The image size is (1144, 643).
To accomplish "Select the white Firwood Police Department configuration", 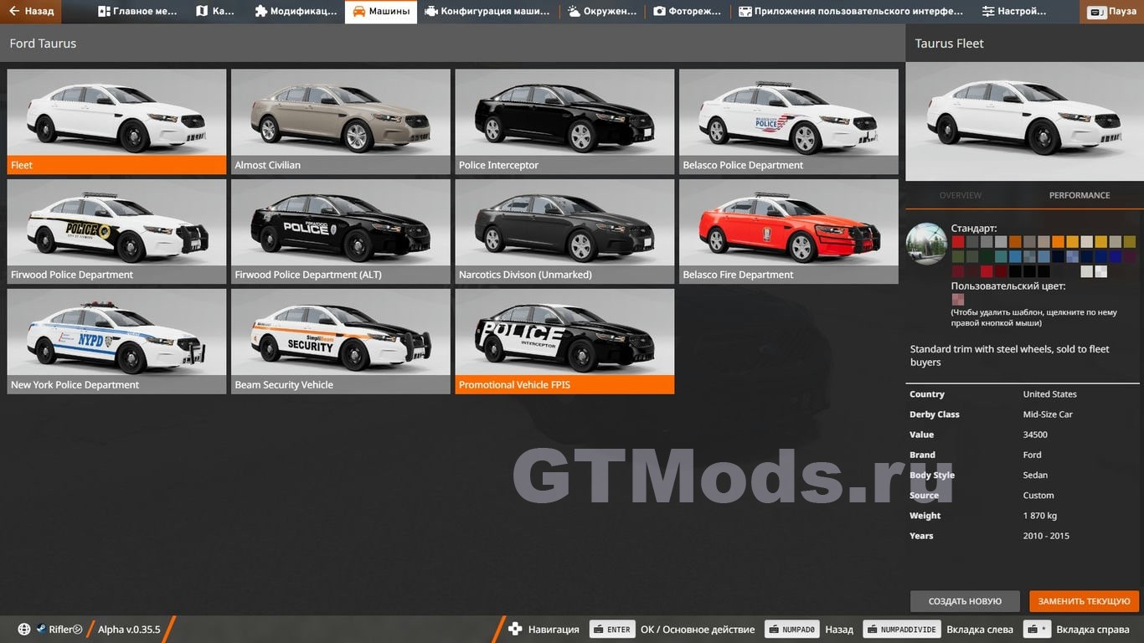I will point(116,232).
